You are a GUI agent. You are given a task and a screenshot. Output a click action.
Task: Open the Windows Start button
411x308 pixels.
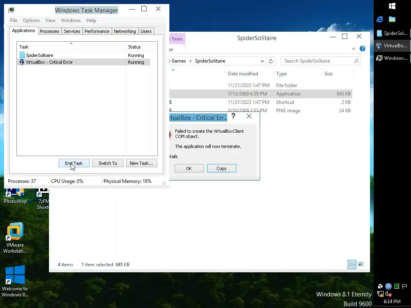(x=392, y=6)
